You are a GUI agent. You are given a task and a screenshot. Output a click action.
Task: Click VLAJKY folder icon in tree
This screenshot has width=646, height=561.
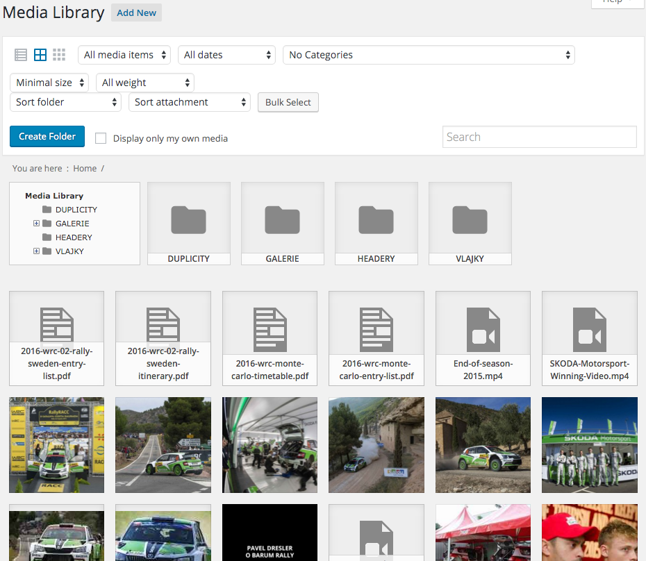point(47,251)
